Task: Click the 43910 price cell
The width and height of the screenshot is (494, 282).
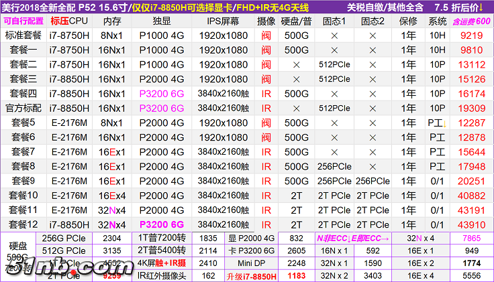Action: (471, 224)
